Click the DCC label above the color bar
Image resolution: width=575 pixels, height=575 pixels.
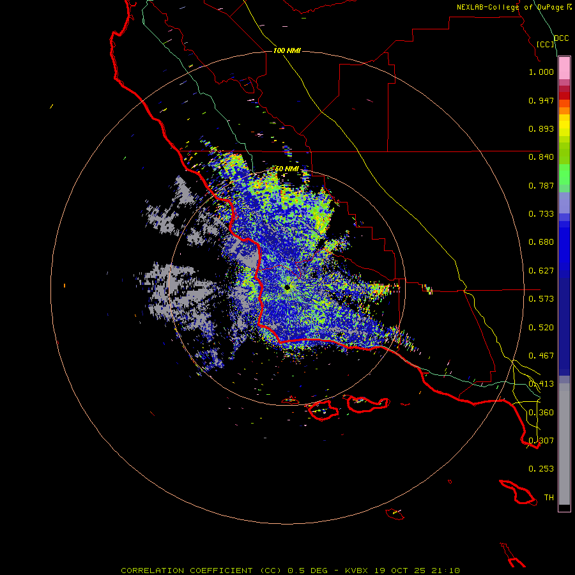[x=561, y=38]
